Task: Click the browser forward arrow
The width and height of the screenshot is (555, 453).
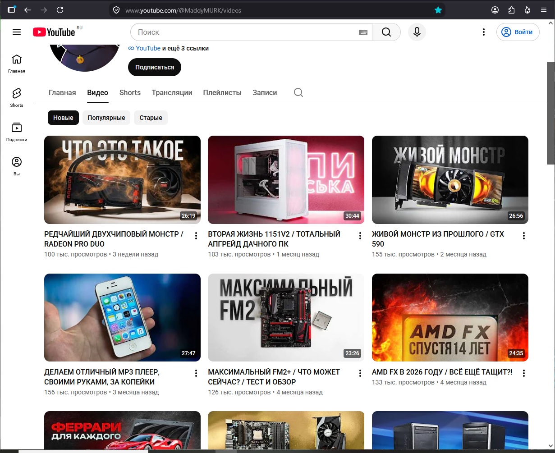Action: (44, 10)
